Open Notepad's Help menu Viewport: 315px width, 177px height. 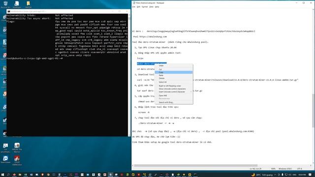tap(157, 7)
